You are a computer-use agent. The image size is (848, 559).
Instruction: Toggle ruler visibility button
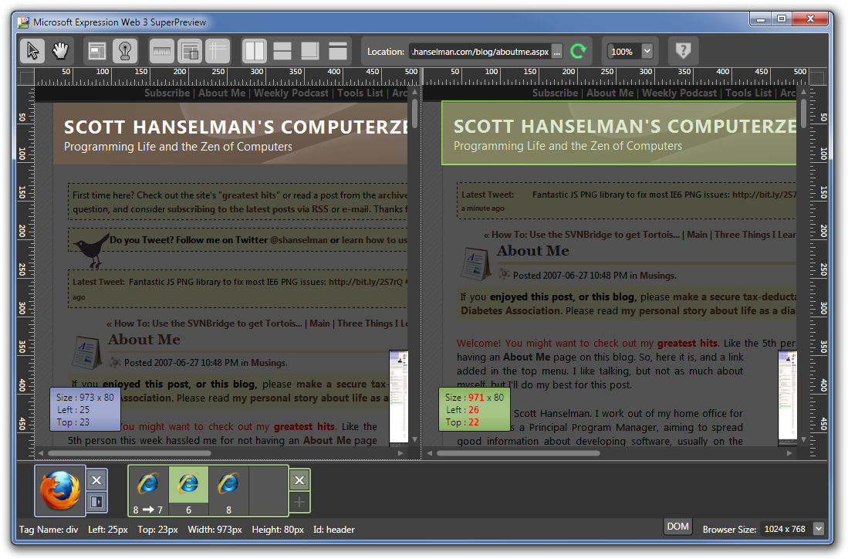[x=162, y=51]
